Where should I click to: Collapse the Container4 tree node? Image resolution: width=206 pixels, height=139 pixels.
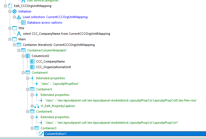tap(23, 73)
